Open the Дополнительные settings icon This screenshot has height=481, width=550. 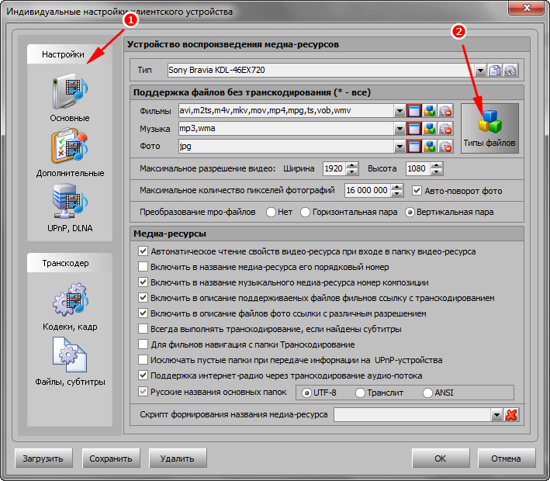pyautogui.click(x=70, y=147)
